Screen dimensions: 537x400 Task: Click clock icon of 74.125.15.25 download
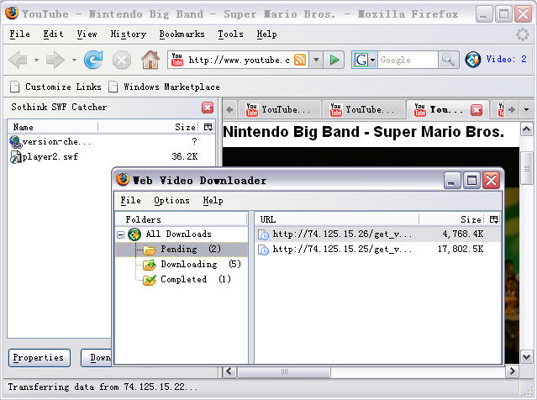coord(263,250)
